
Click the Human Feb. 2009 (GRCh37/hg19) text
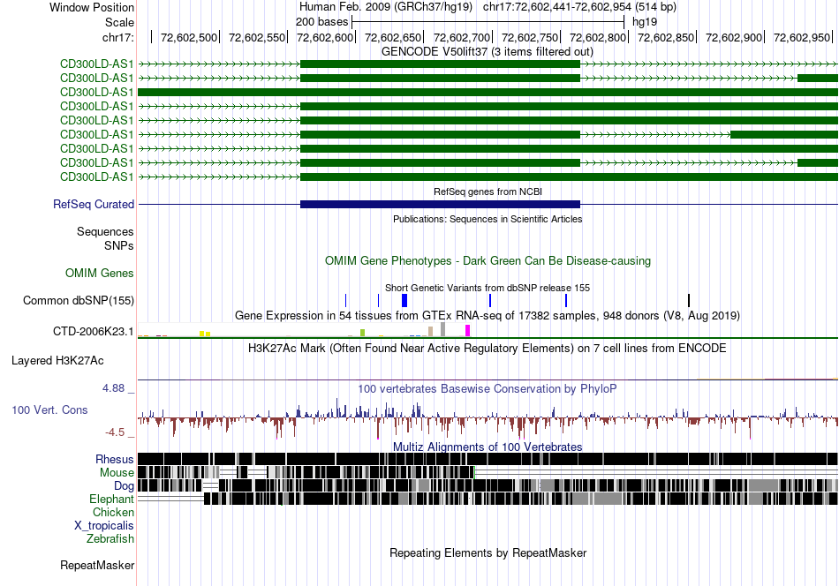[x=386, y=7]
